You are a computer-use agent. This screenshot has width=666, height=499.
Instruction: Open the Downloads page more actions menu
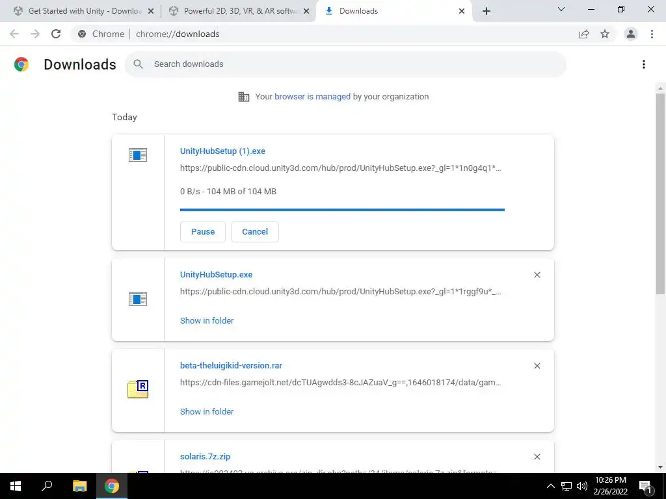(644, 64)
